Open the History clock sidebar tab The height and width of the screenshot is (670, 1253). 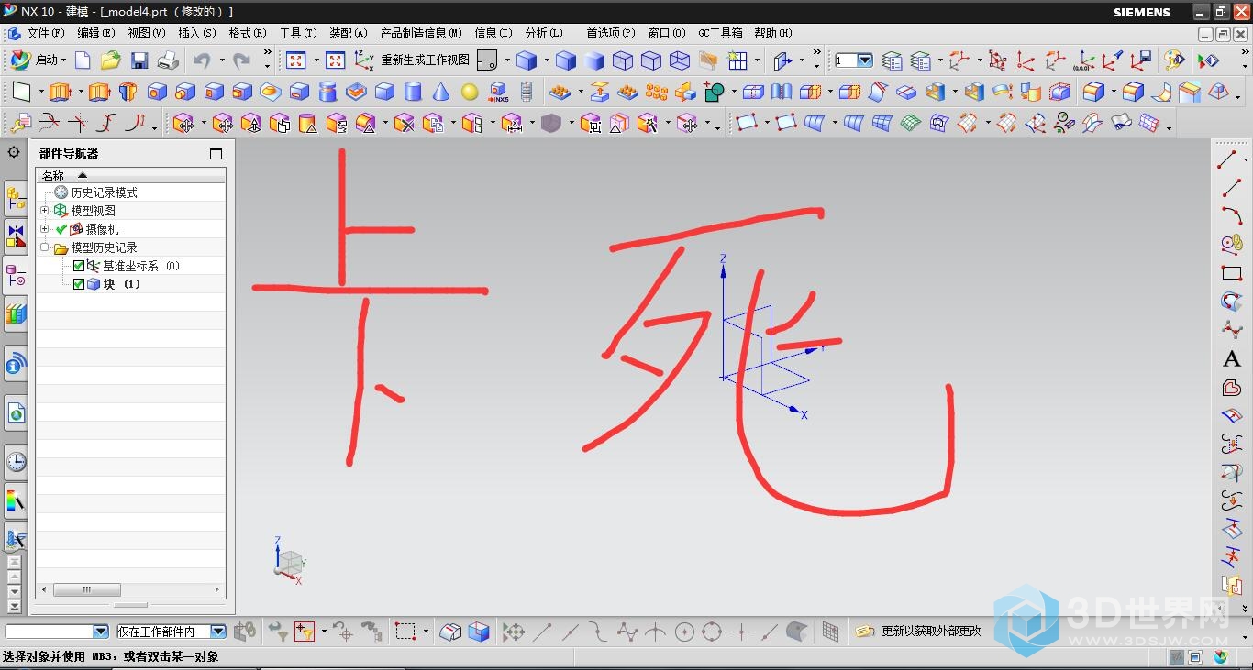point(16,462)
